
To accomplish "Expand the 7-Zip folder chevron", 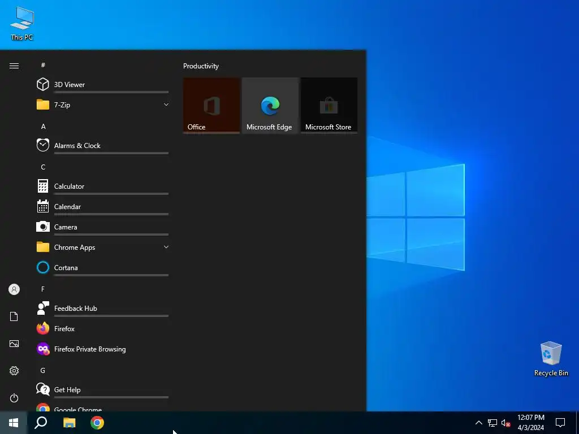I will tap(166, 105).
